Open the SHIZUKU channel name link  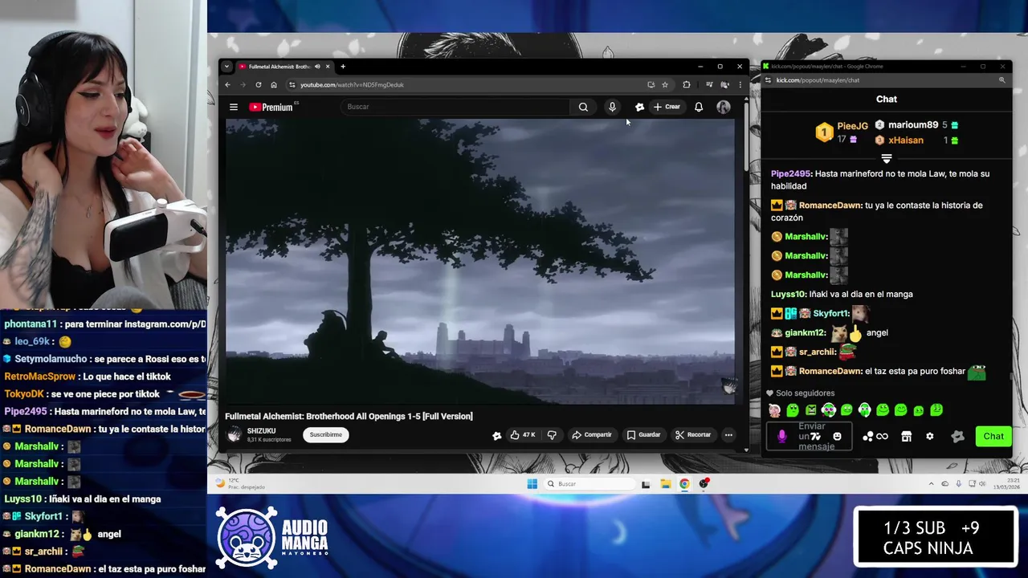pyautogui.click(x=262, y=431)
